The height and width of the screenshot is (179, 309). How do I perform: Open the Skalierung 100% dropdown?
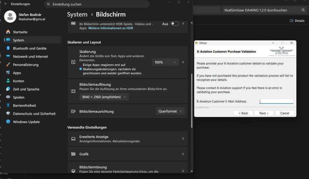pyautogui.click(x=165, y=62)
